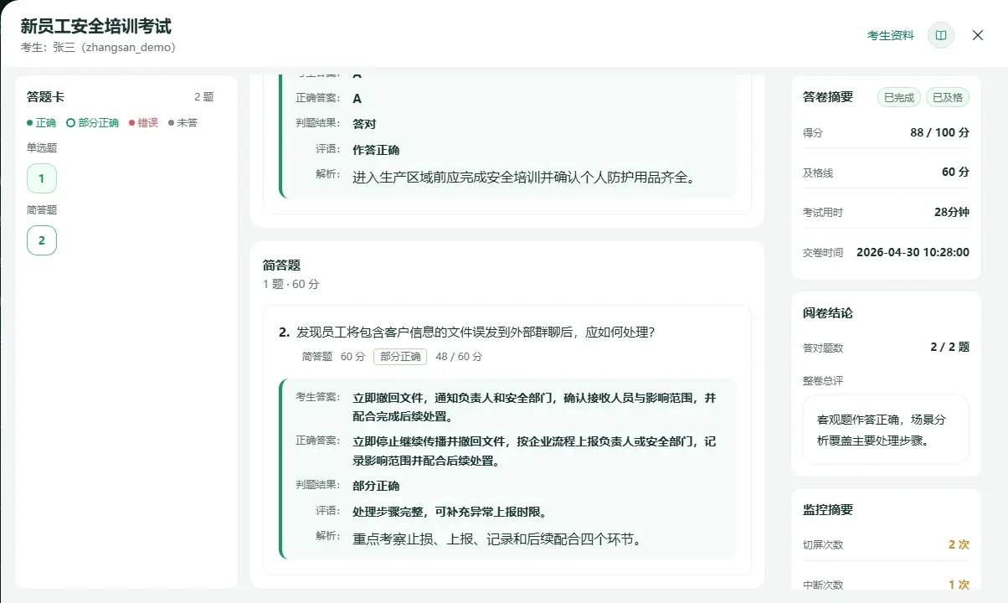Screen dimensions: 1008x603
Task: Select the 新员工安全培训考试 title
Action: [96, 26]
